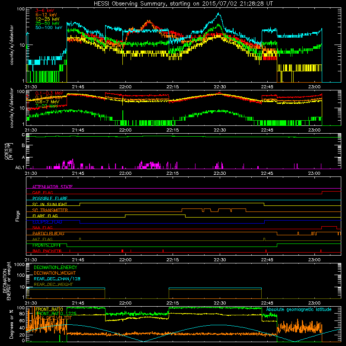Select the POSSIBLE_FLARE flag label
The height and width of the screenshot is (346, 346).
point(50,199)
